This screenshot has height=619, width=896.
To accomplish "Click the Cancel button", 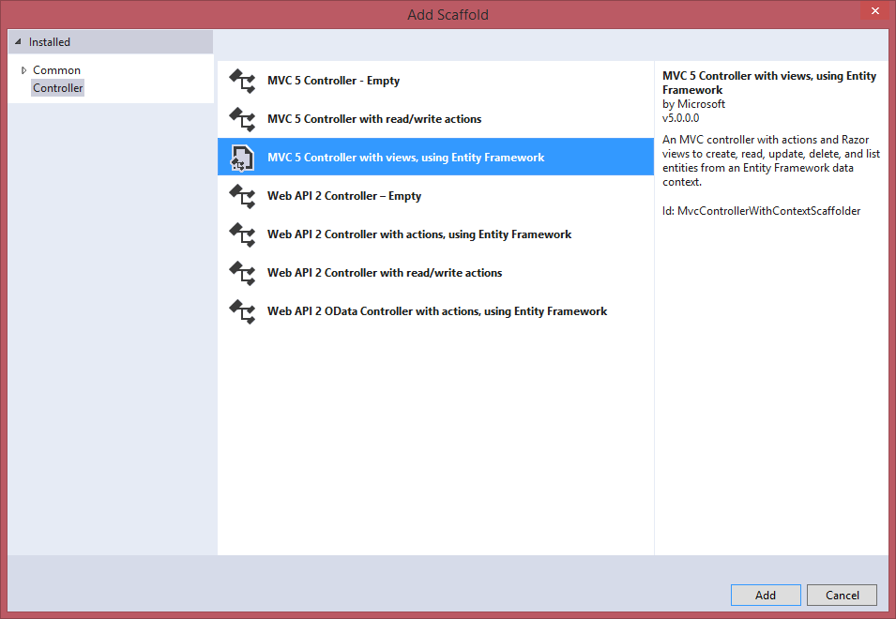I will click(x=843, y=595).
